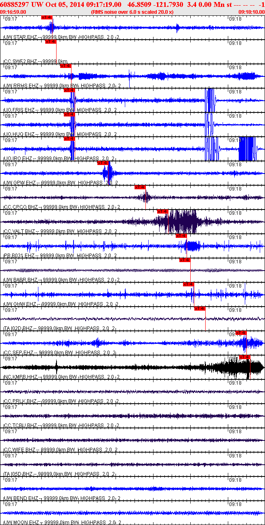Click the 'UW BABR BHZ' station label
Image resolution: width=265 pixels, height=525 pixels.
click(21, 280)
